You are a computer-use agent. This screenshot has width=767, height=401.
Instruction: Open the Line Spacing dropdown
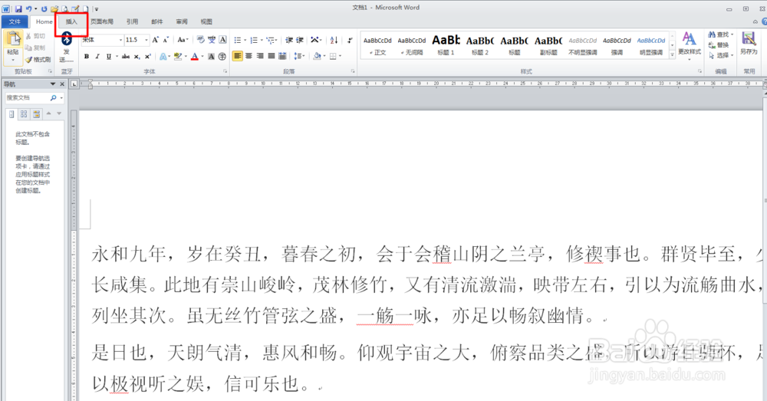tap(299, 56)
